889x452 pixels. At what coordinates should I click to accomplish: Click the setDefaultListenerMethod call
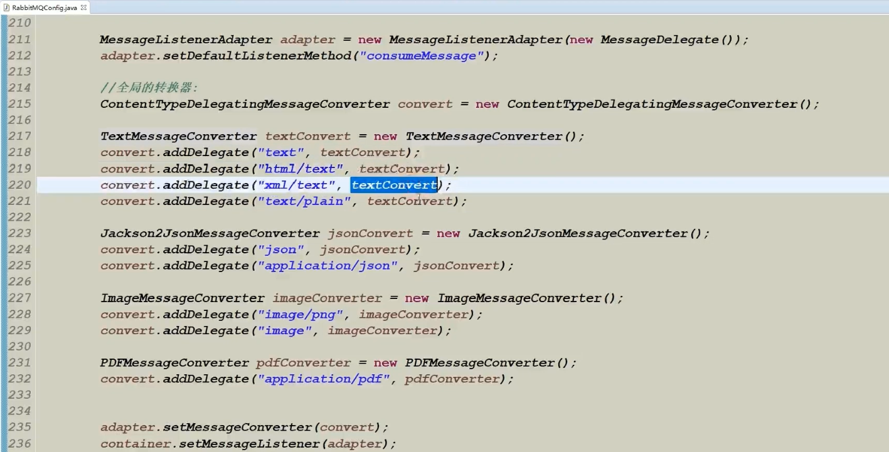click(257, 56)
